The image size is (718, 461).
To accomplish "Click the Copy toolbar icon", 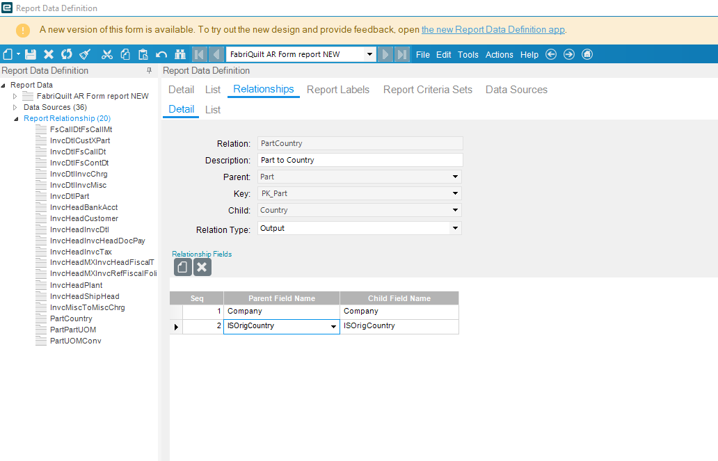I will click(125, 54).
